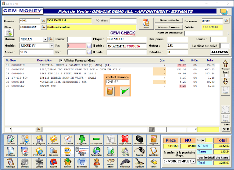Open the Entrepôt warehouse icon
This screenshot has height=170, width=234.
25,163
